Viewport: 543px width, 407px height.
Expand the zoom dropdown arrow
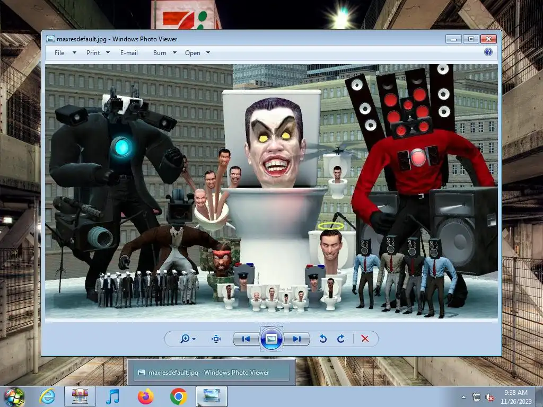(194, 339)
